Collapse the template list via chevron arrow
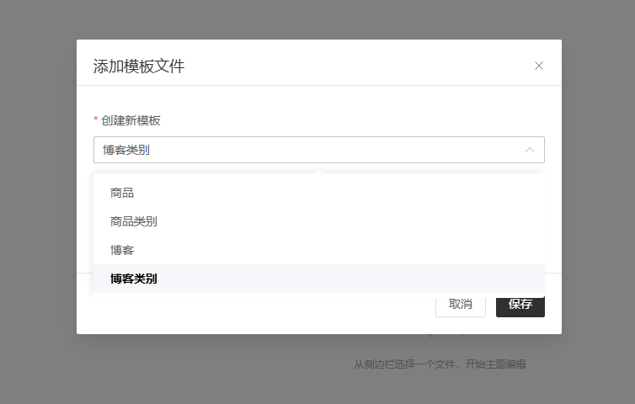 pyautogui.click(x=530, y=150)
